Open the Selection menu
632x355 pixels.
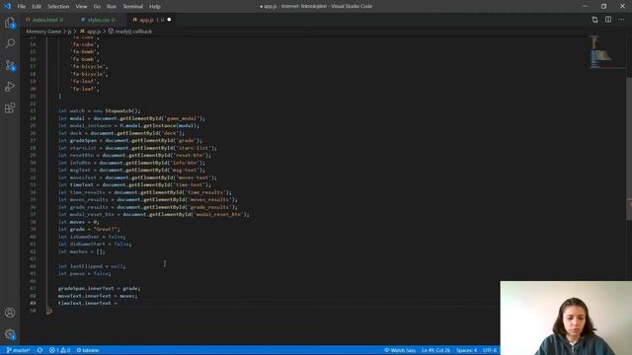[58, 7]
